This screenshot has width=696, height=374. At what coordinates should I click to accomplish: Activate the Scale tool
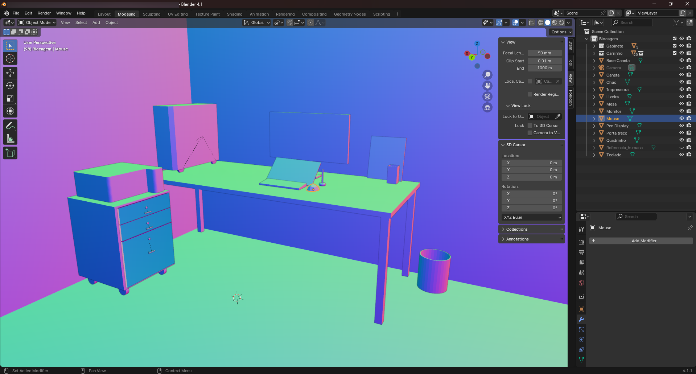pos(10,98)
